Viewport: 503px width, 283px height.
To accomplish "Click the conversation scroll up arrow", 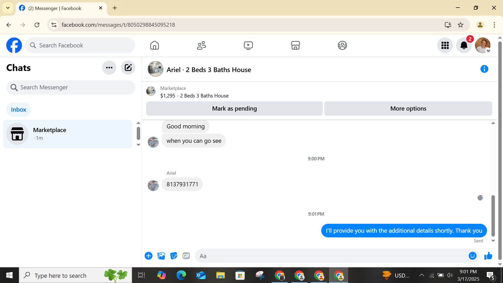I will click(x=493, y=123).
